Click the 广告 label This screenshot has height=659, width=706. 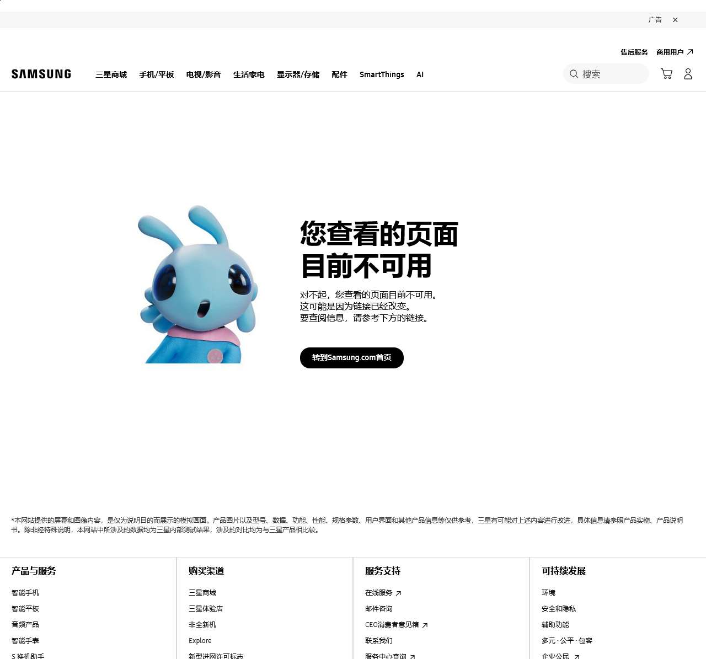[655, 20]
